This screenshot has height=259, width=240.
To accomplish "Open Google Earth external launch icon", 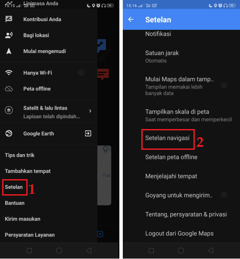I will (x=88, y=133).
